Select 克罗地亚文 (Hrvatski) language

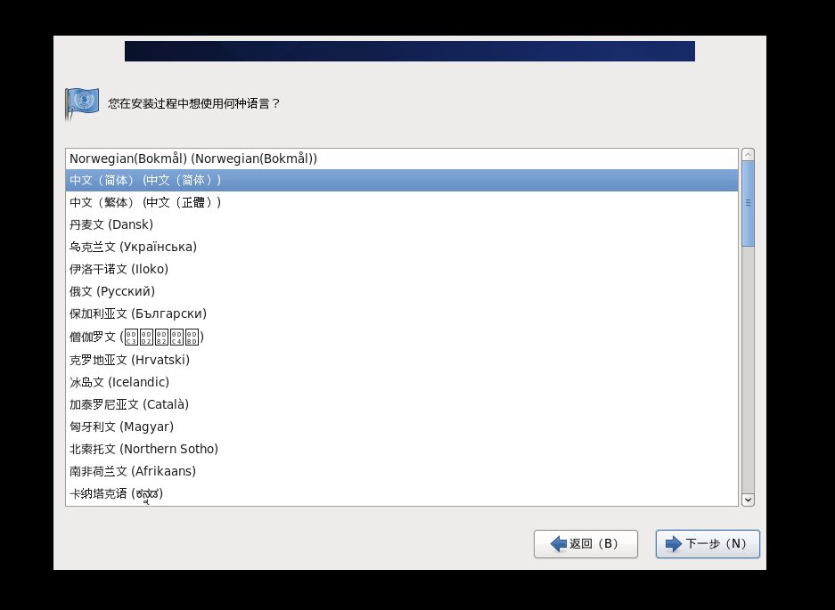(x=402, y=361)
